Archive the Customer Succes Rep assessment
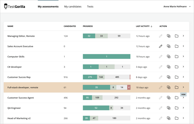 tap(177, 77)
